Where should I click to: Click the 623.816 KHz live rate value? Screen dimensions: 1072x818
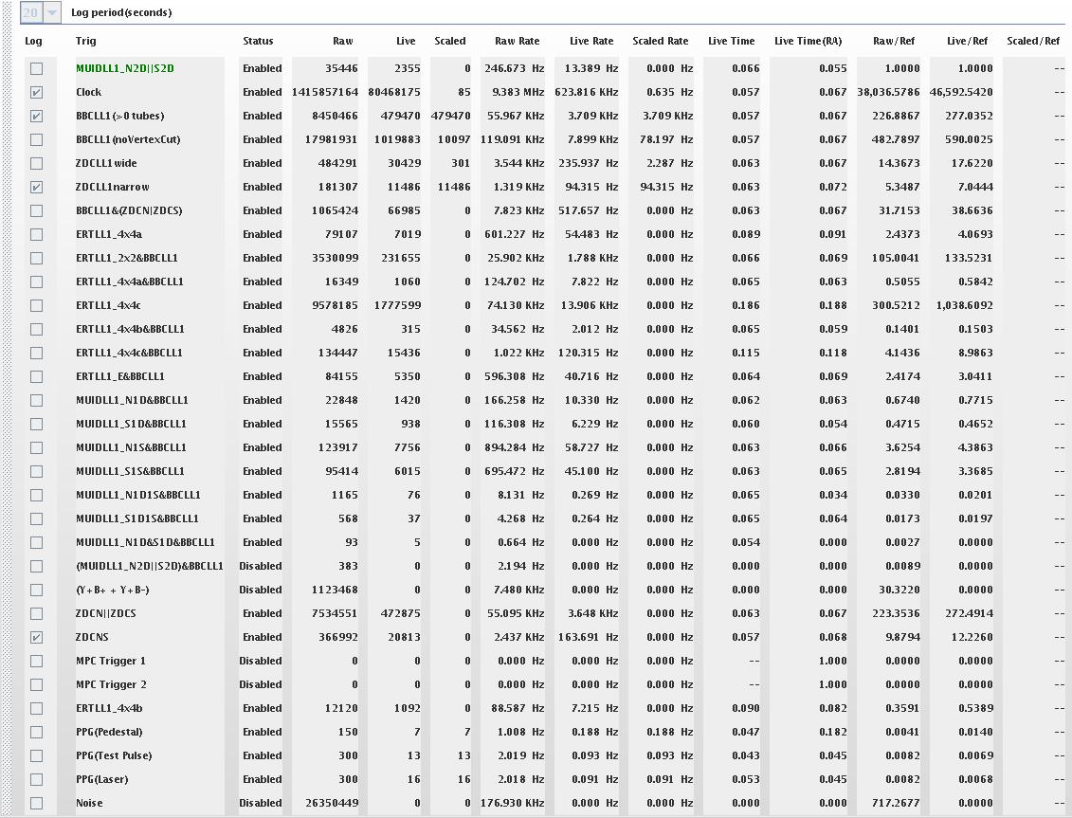point(586,92)
